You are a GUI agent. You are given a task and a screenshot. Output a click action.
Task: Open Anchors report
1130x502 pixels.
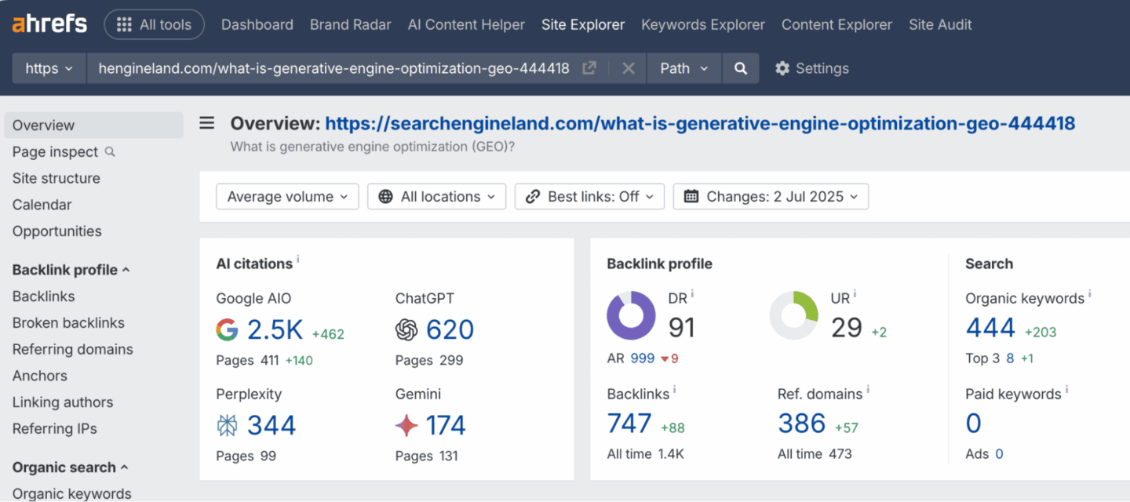40,376
